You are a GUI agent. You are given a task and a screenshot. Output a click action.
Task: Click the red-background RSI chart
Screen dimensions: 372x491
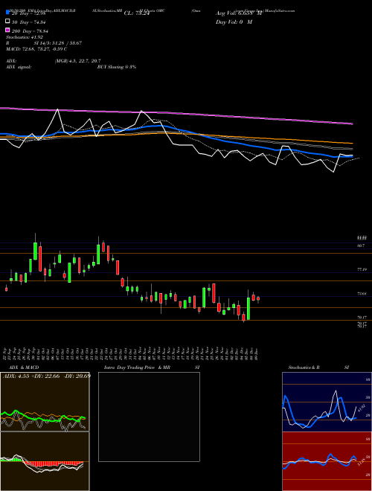point(327,461)
